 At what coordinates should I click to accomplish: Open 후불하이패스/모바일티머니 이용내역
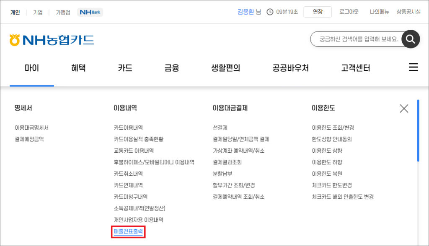click(154, 162)
